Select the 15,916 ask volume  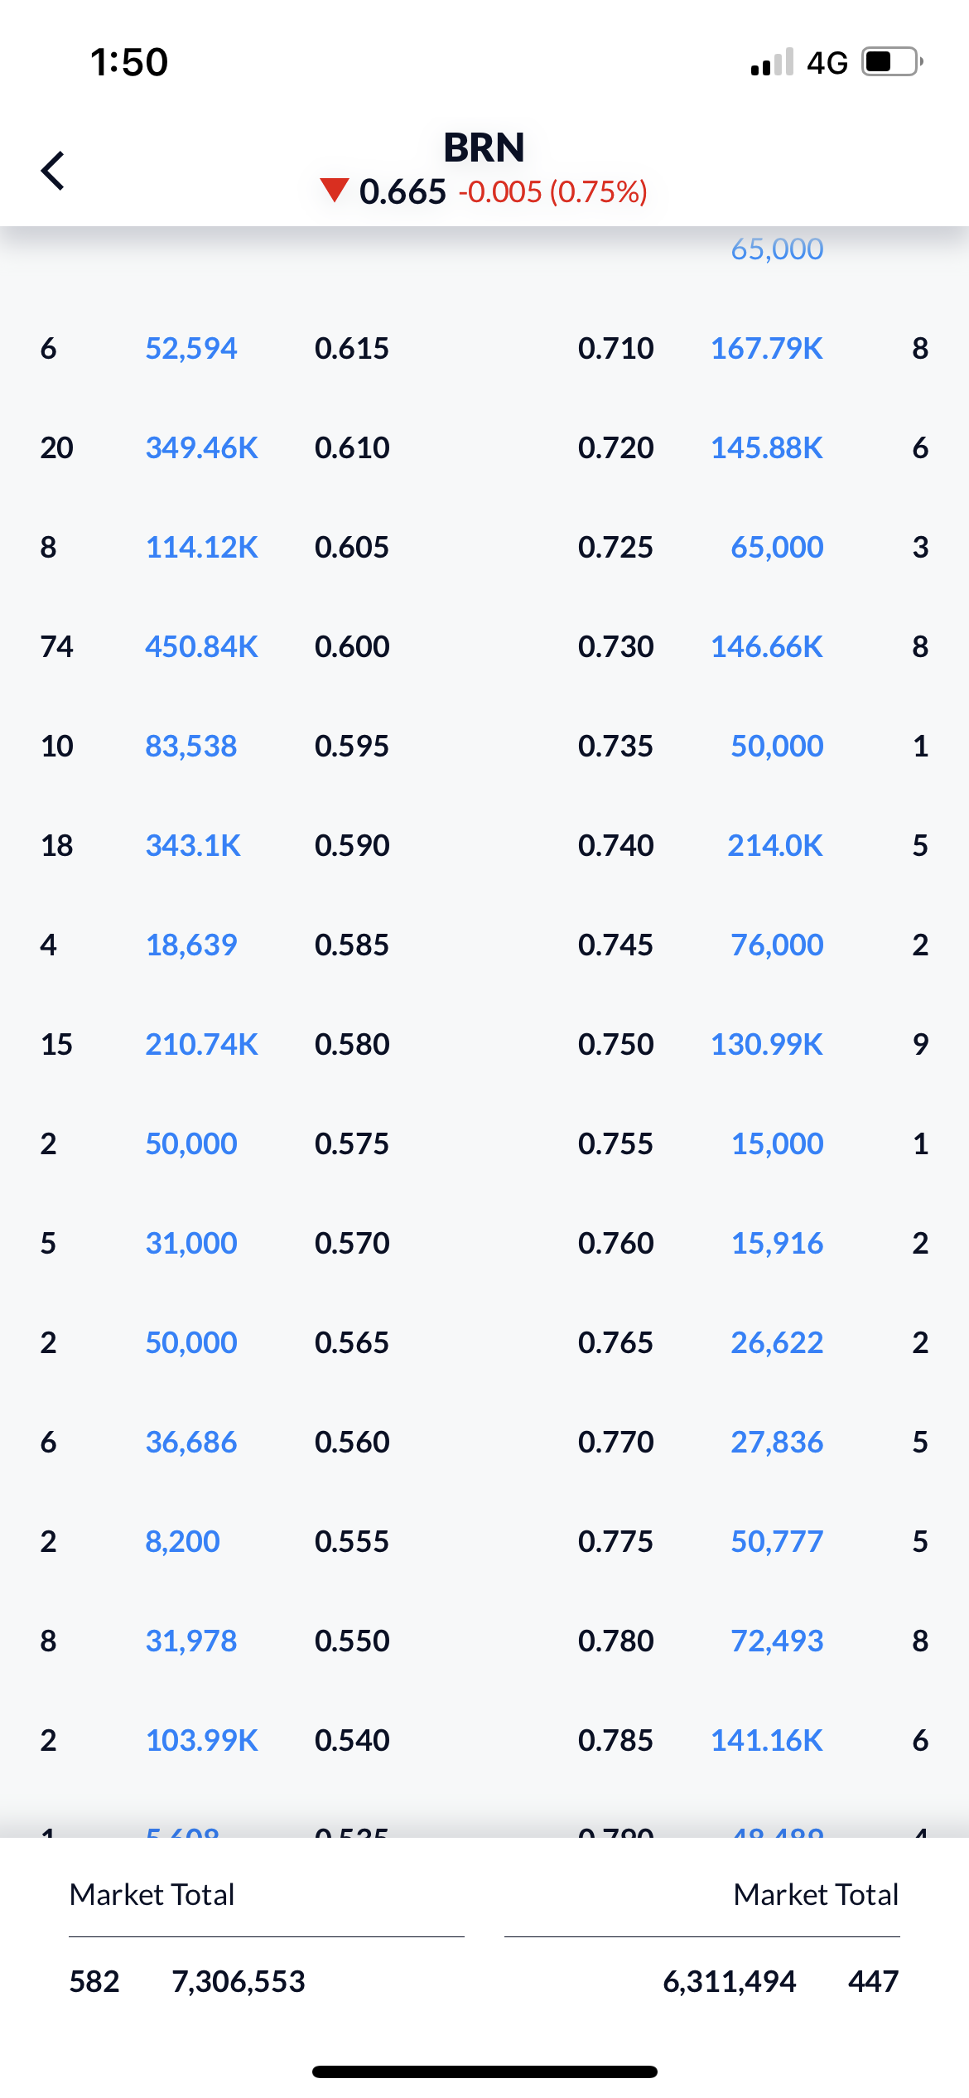point(777,1243)
